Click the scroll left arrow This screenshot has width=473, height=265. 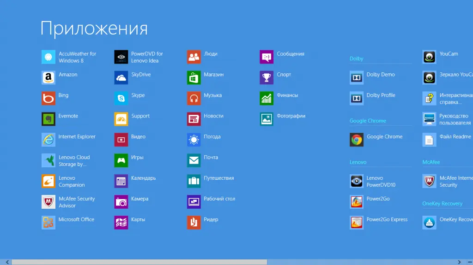click(x=7, y=262)
